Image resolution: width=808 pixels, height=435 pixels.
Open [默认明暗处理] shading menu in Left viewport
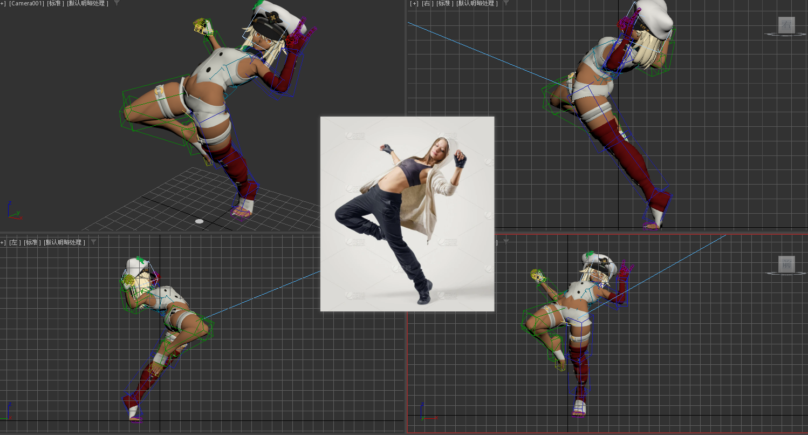[65, 242]
